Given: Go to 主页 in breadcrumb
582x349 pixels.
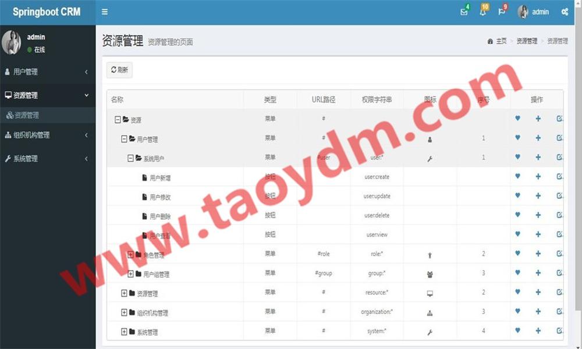Looking at the screenshot, I should click(x=501, y=41).
